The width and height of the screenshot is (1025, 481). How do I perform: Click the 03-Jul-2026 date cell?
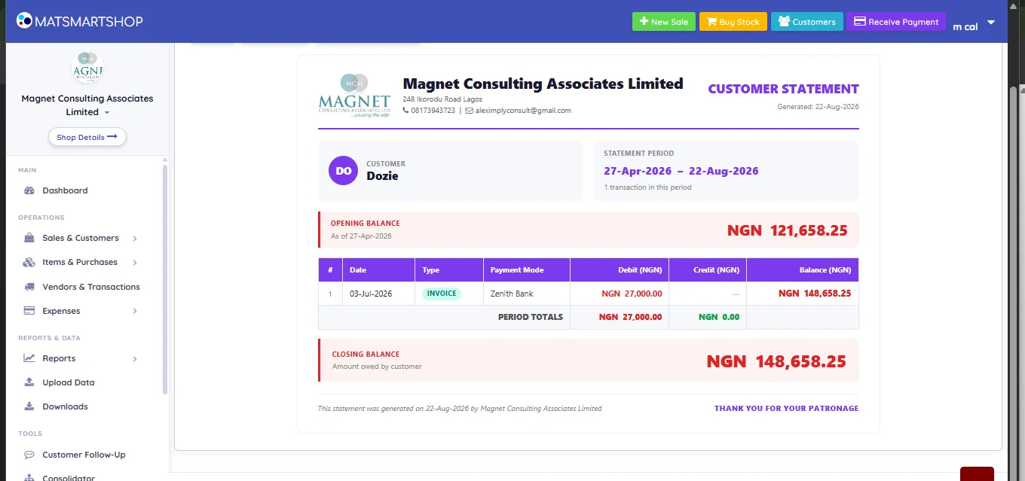click(378, 294)
